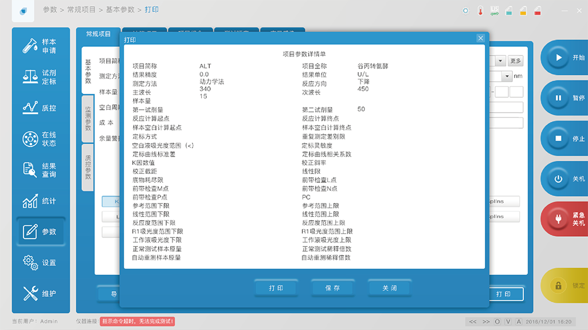Click the yellow 锁定 lock button

565,285
